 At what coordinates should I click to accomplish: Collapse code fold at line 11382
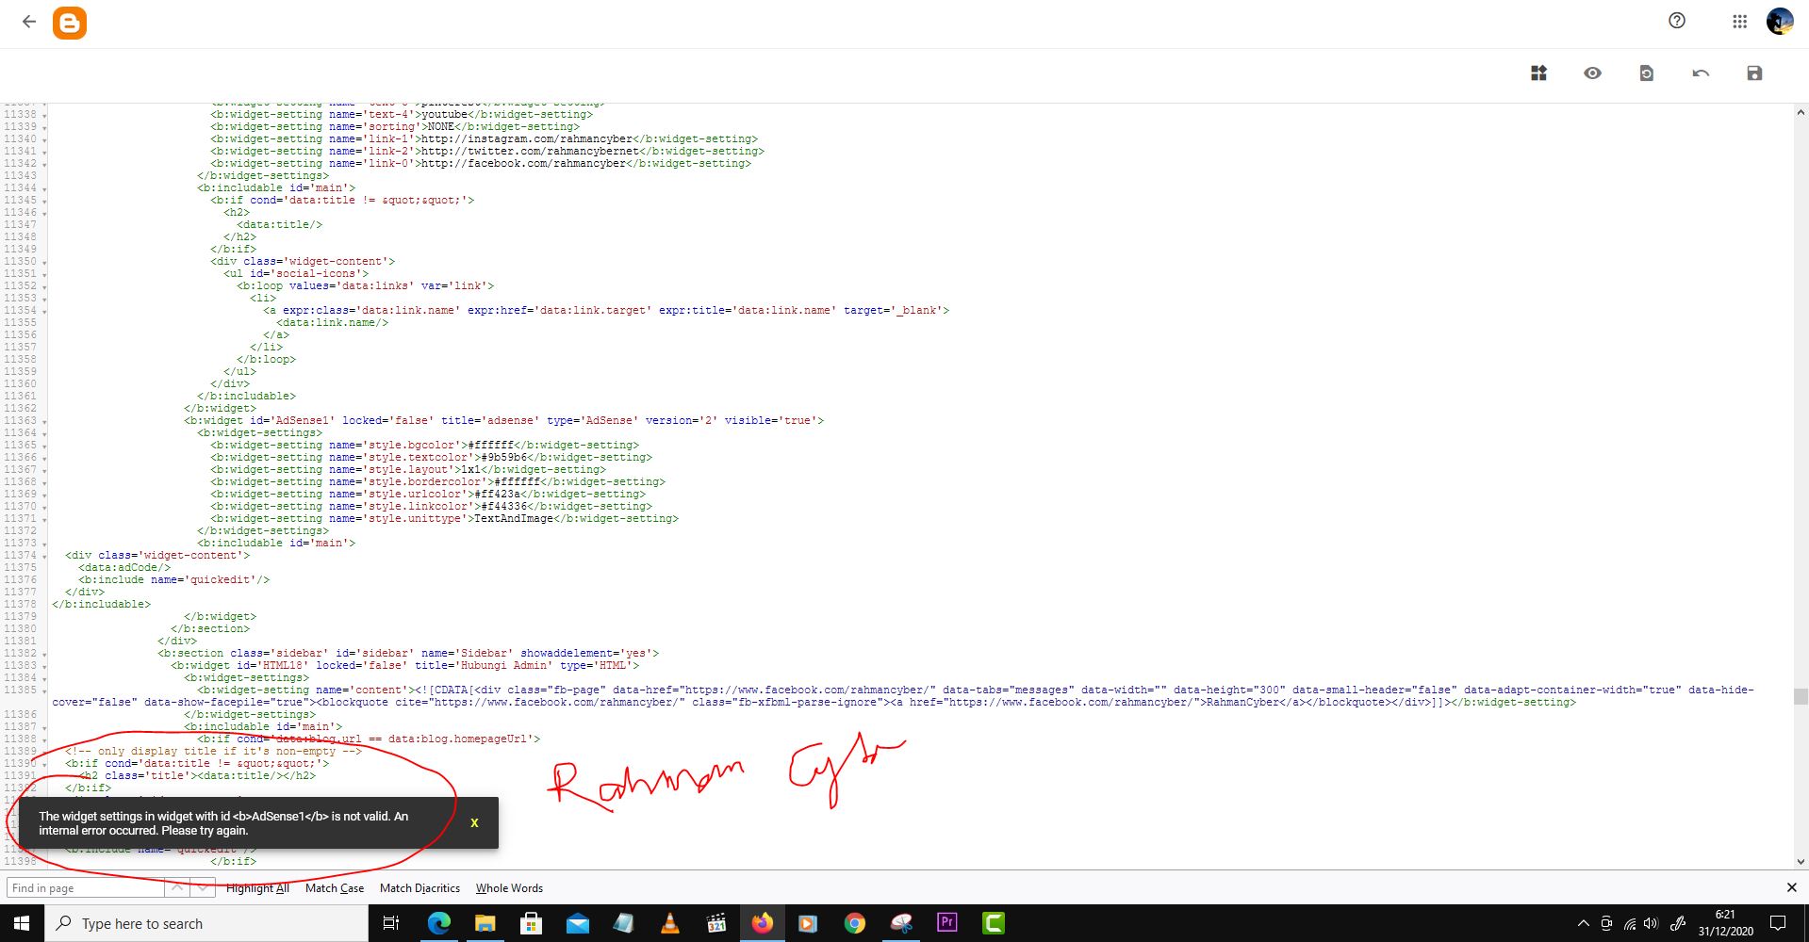[44, 655]
